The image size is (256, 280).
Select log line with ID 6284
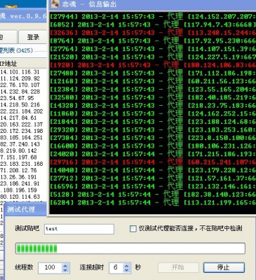(x=153, y=202)
